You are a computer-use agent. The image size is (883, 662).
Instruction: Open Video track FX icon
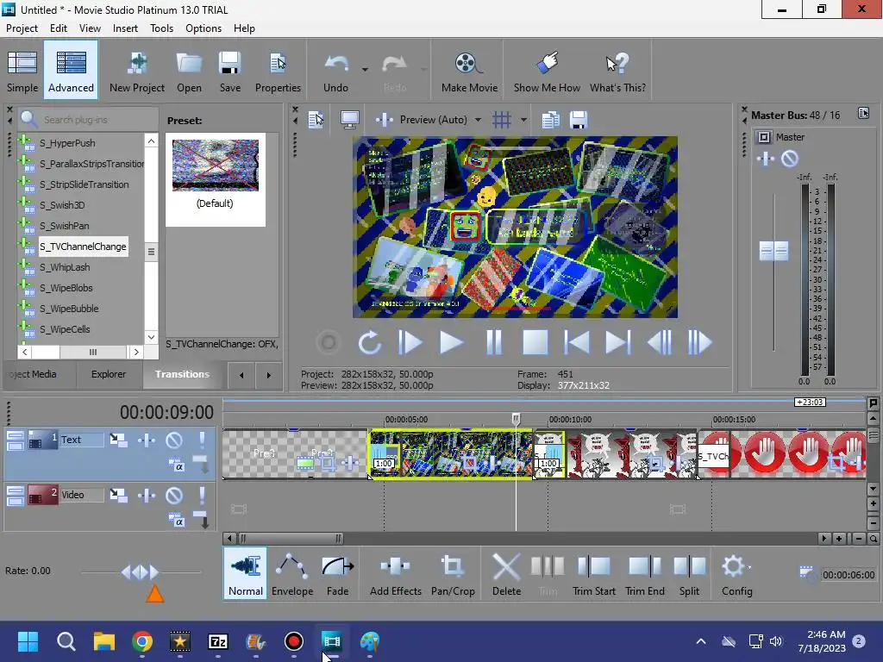point(147,496)
